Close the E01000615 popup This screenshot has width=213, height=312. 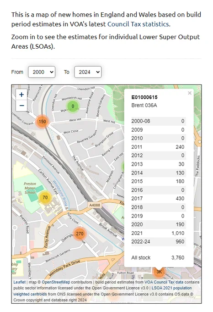(x=189, y=93)
